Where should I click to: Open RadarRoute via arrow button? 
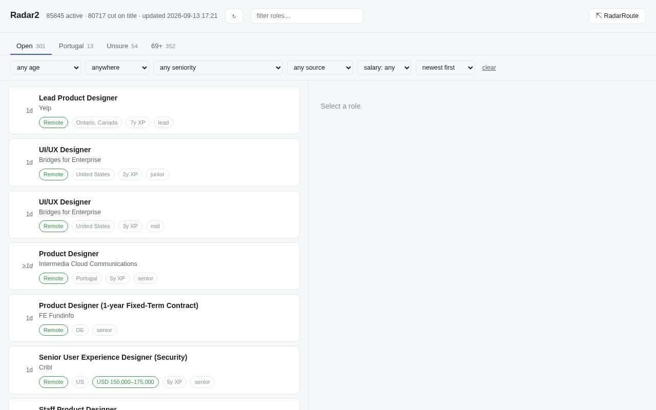[617, 16]
